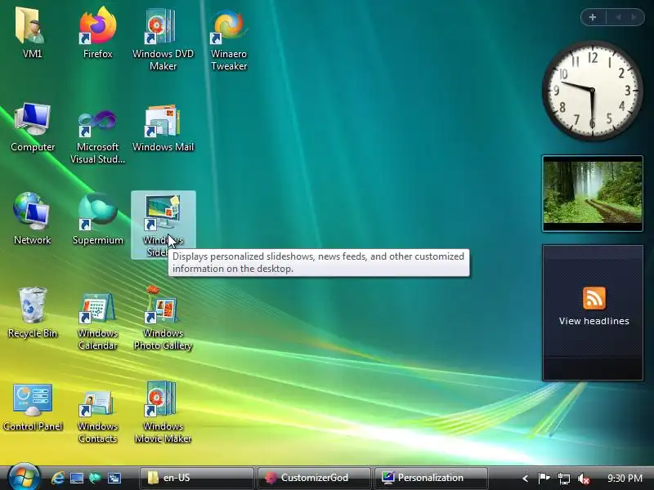The image size is (654, 490).
Task: Click Switch between windows in Quick Launch
Action: pyautogui.click(x=114, y=478)
